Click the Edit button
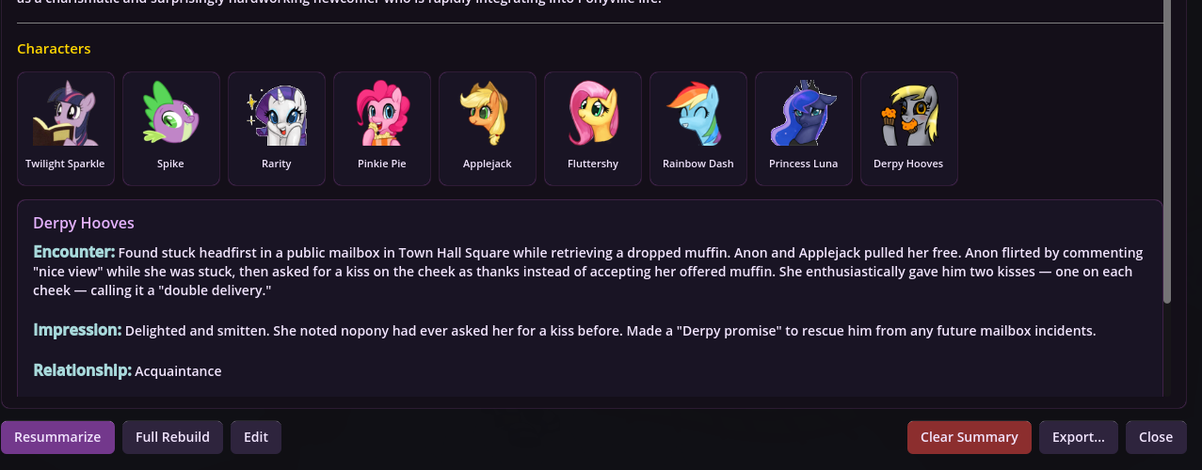The width and height of the screenshot is (1202, 470). pos(256,437)
